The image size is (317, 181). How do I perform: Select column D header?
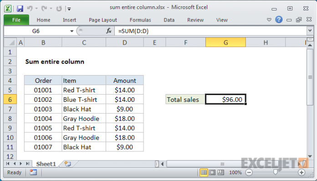(x=124, y=43)
